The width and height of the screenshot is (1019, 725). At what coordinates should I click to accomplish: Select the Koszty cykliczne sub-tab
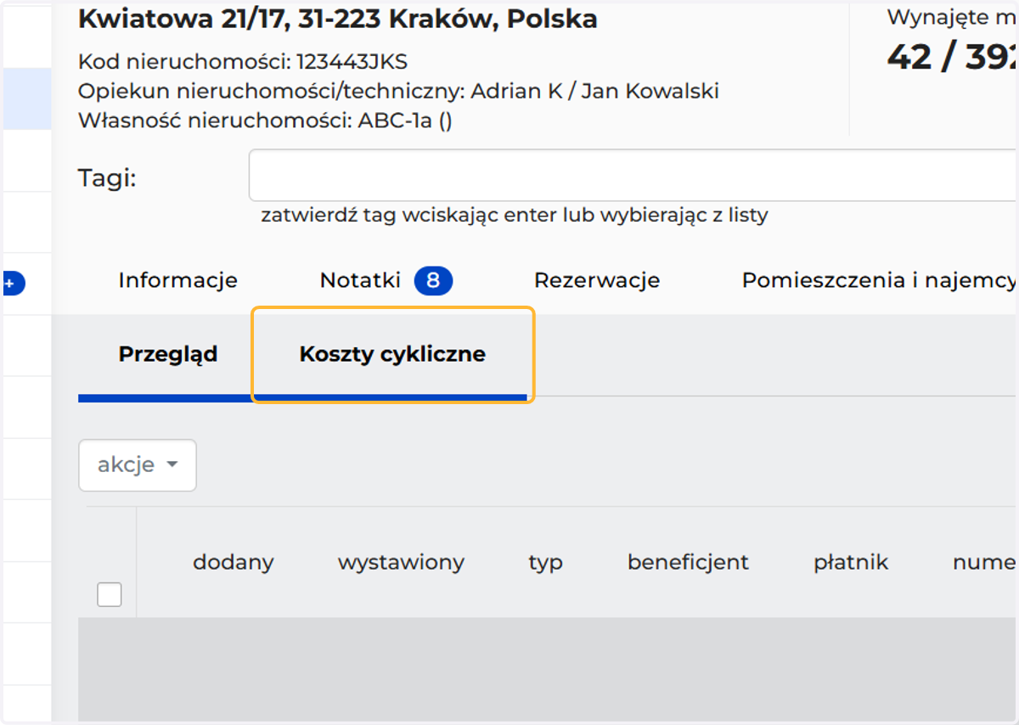click(392, 354)
